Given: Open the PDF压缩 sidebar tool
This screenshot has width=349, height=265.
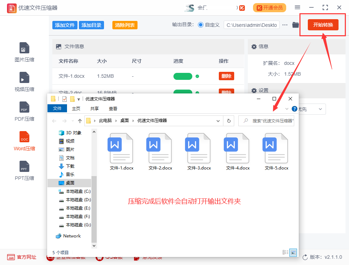Looking at the screenshot, I should coord(24,111).
